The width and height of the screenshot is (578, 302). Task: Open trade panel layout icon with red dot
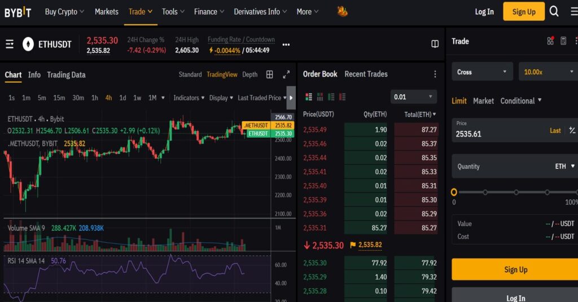550,41
